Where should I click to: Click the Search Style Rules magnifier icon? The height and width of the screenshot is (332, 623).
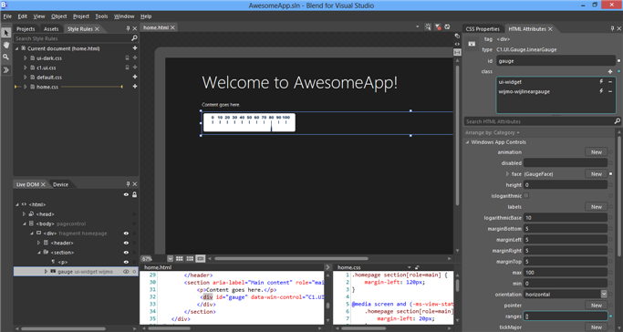tap(134, 38)
